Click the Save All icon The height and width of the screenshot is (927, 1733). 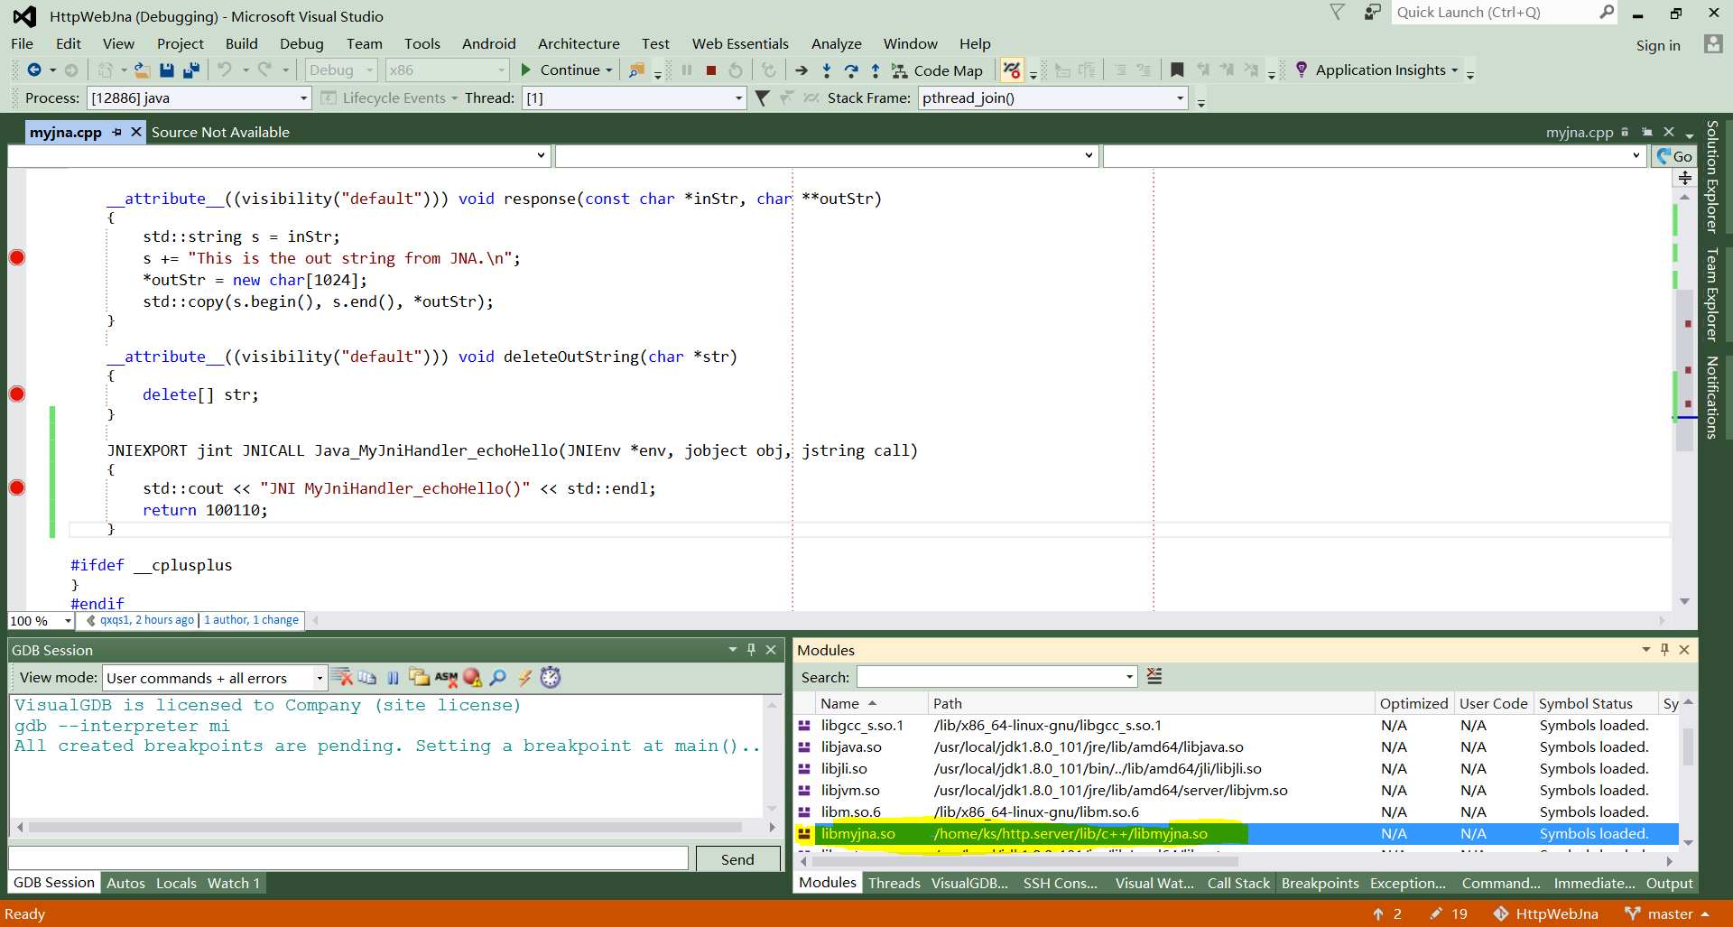(190, 70)
